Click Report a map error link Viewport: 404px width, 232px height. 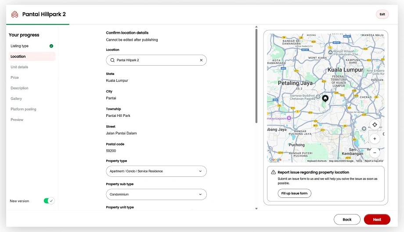374,161
